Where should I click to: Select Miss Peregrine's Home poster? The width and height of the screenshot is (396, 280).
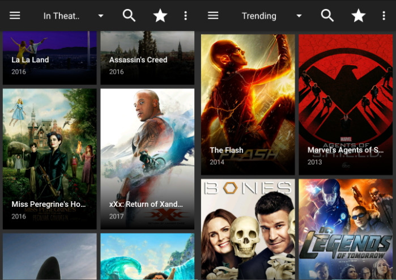pyautogui.click(x=49, y=159)
